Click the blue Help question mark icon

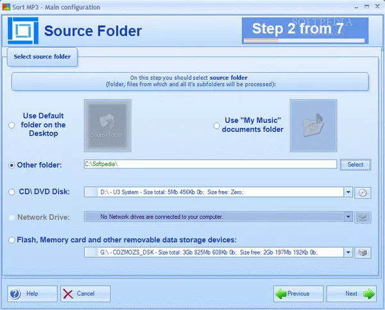point(15,294)
